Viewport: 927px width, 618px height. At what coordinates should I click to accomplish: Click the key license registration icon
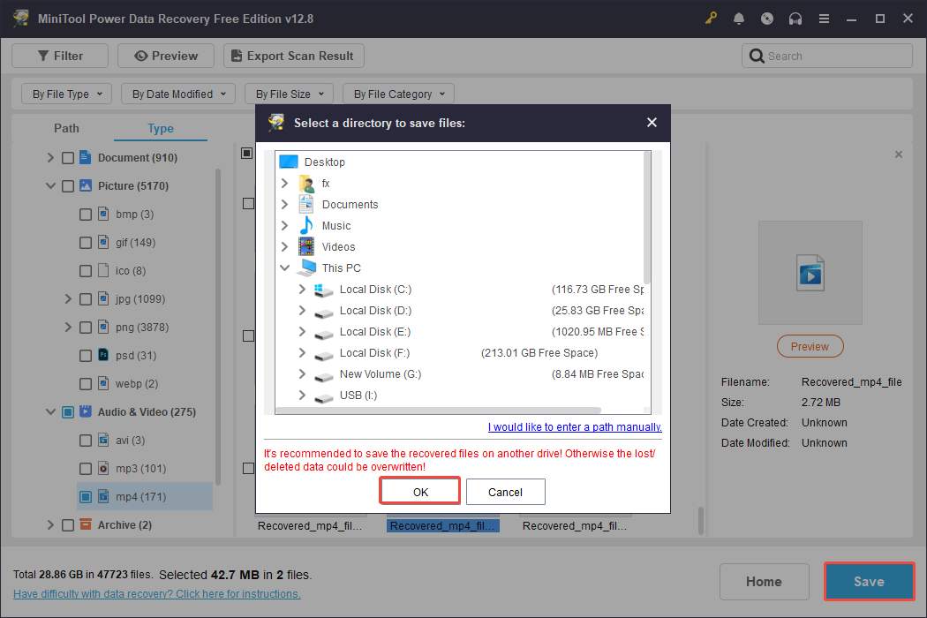click(x=711, y=18)
